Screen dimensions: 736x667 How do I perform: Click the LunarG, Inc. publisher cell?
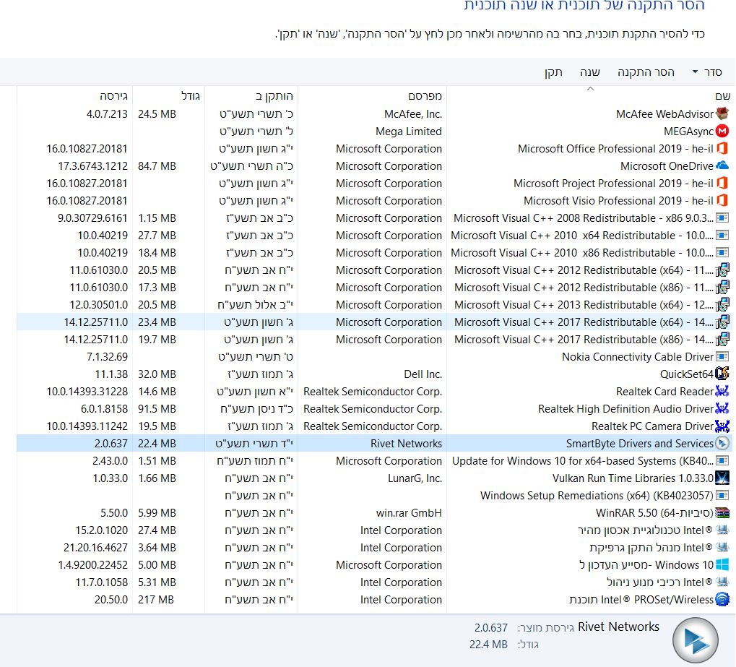[415, 478]
